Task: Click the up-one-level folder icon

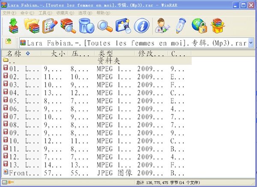Action: pos(9,41)
